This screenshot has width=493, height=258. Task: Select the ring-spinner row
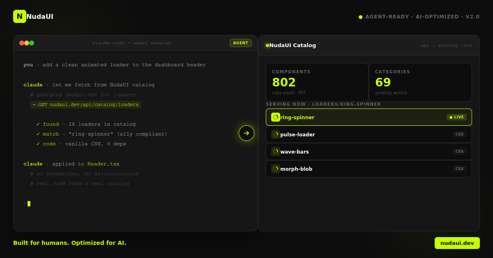pos(369,117)
